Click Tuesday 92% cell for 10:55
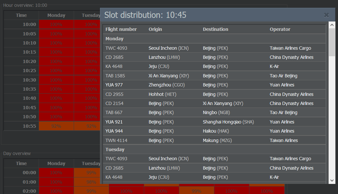338x194 pixels. (x=87, y=126)
